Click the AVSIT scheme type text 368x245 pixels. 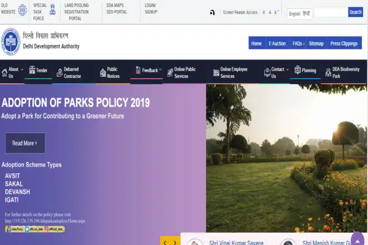tap(12, 176)
